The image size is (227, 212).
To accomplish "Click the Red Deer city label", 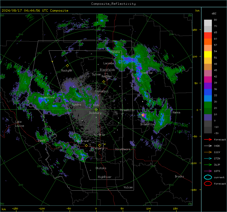I will point(107,76).
